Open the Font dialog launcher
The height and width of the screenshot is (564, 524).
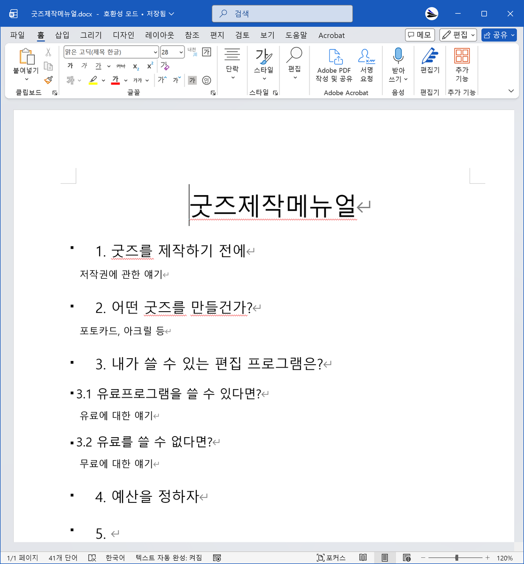click(x=213, y=93)
